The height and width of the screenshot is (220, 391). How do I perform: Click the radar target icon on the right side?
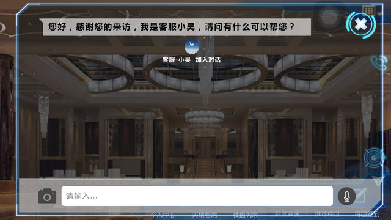373,158
